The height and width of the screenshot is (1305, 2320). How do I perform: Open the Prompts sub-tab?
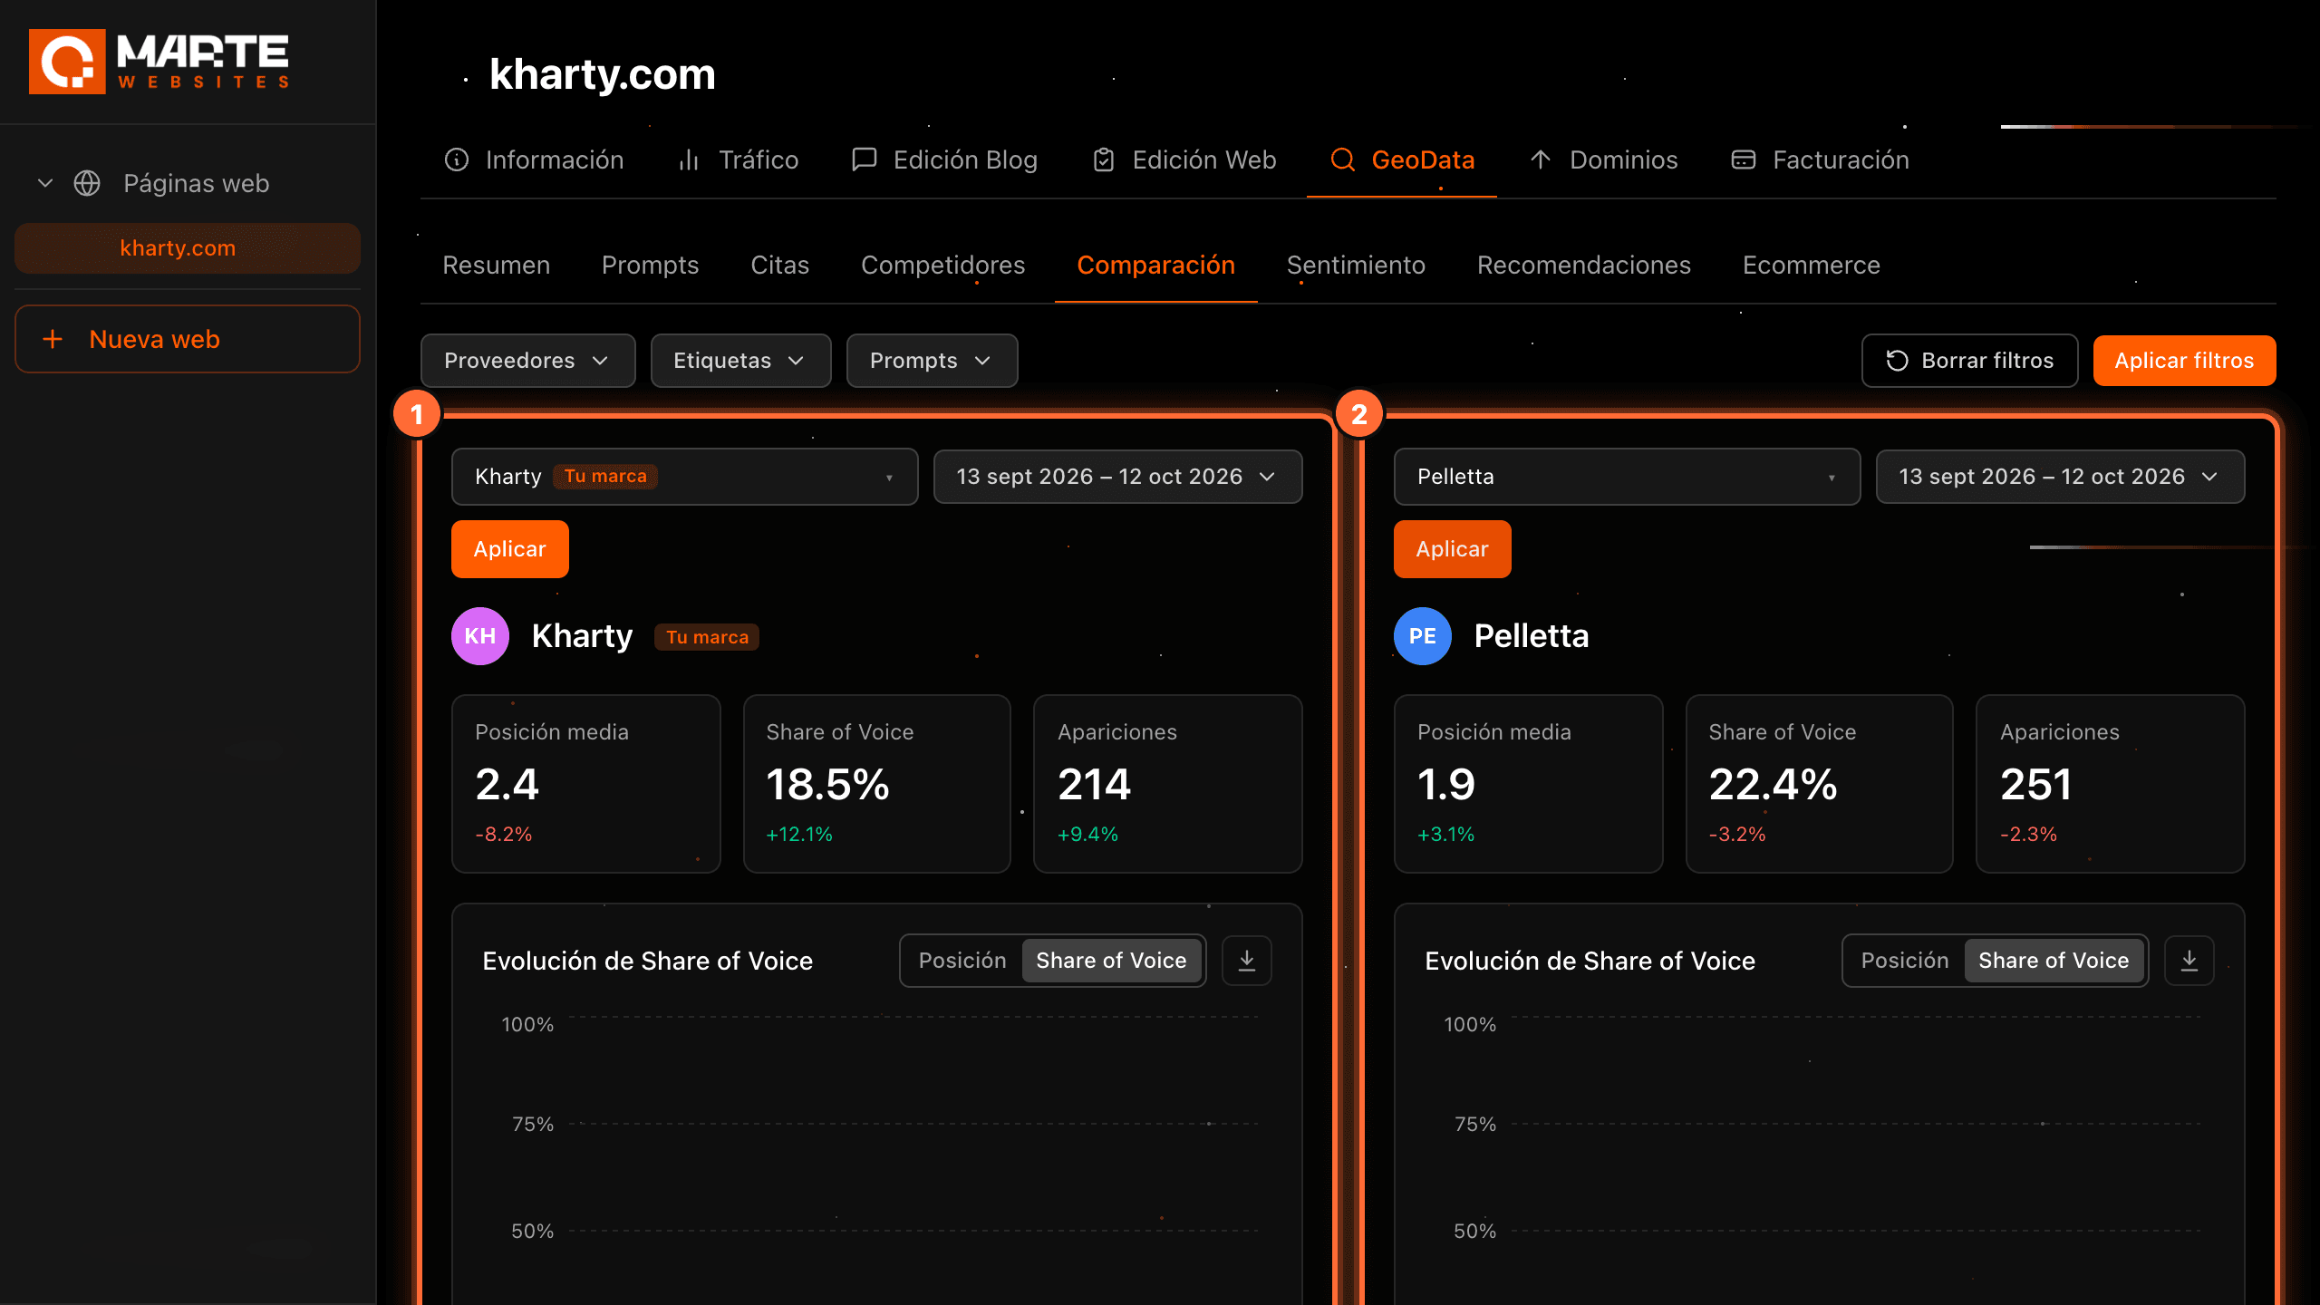click(650, 265)
